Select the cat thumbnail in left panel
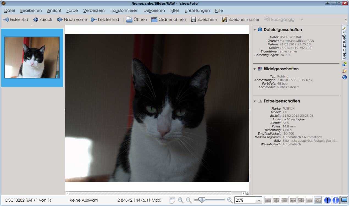Screen dimensions: 349x206 point(32,58)
